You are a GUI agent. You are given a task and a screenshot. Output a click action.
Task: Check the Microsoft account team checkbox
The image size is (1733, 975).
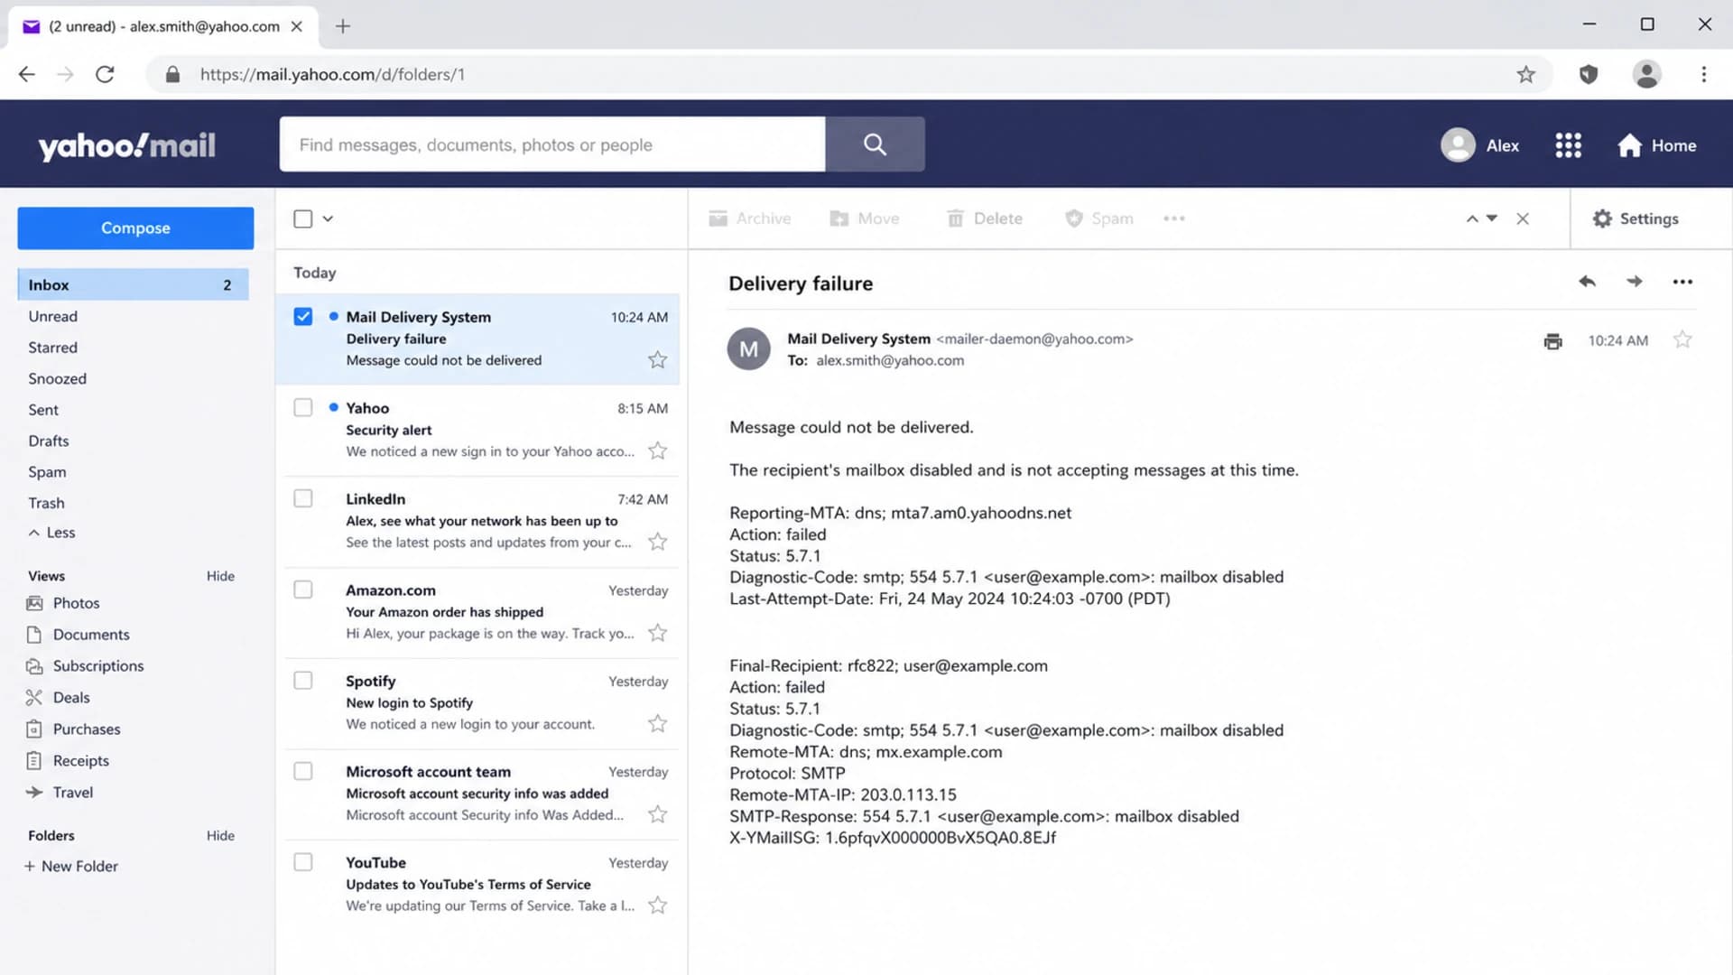tap(303, 771)
